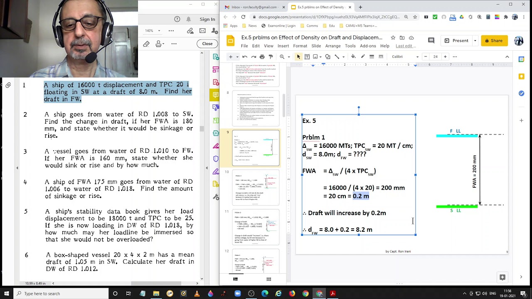Image resolution: width=532 pixels, height=299 pixels.
Task: Click the font size field showing 24
Action: [x=435, y=56]
